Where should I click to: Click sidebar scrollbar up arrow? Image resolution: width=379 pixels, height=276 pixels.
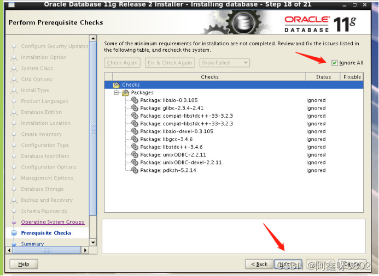point(93,38)
